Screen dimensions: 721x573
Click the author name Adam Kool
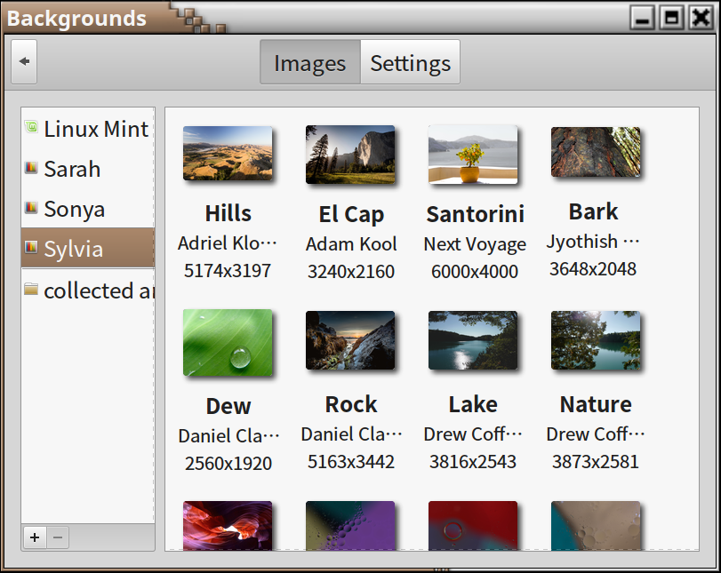tap(351, 244)
